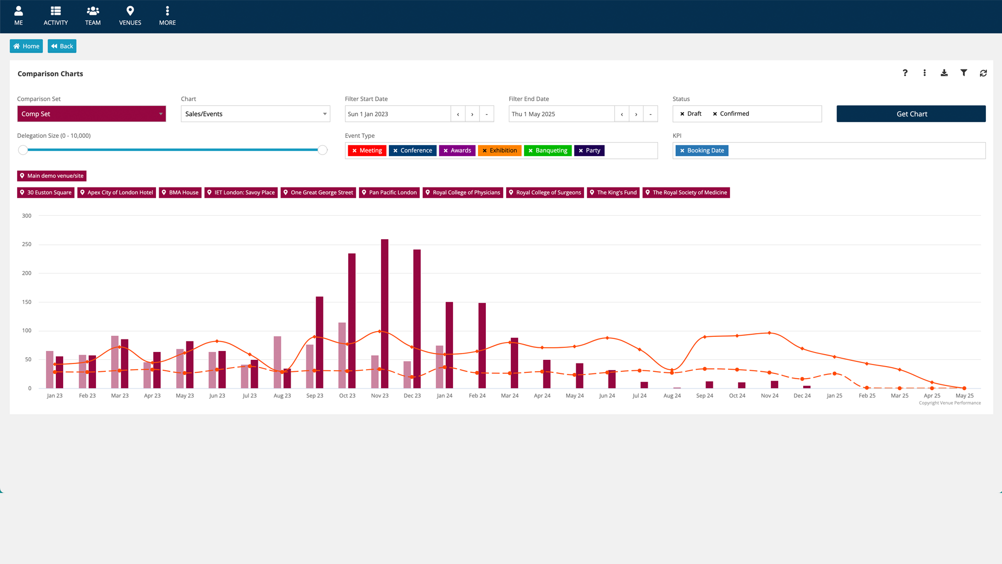The image size is (1002, 564).
Task: Click the right Delegation Size slider handle
Action: [323, 150]
